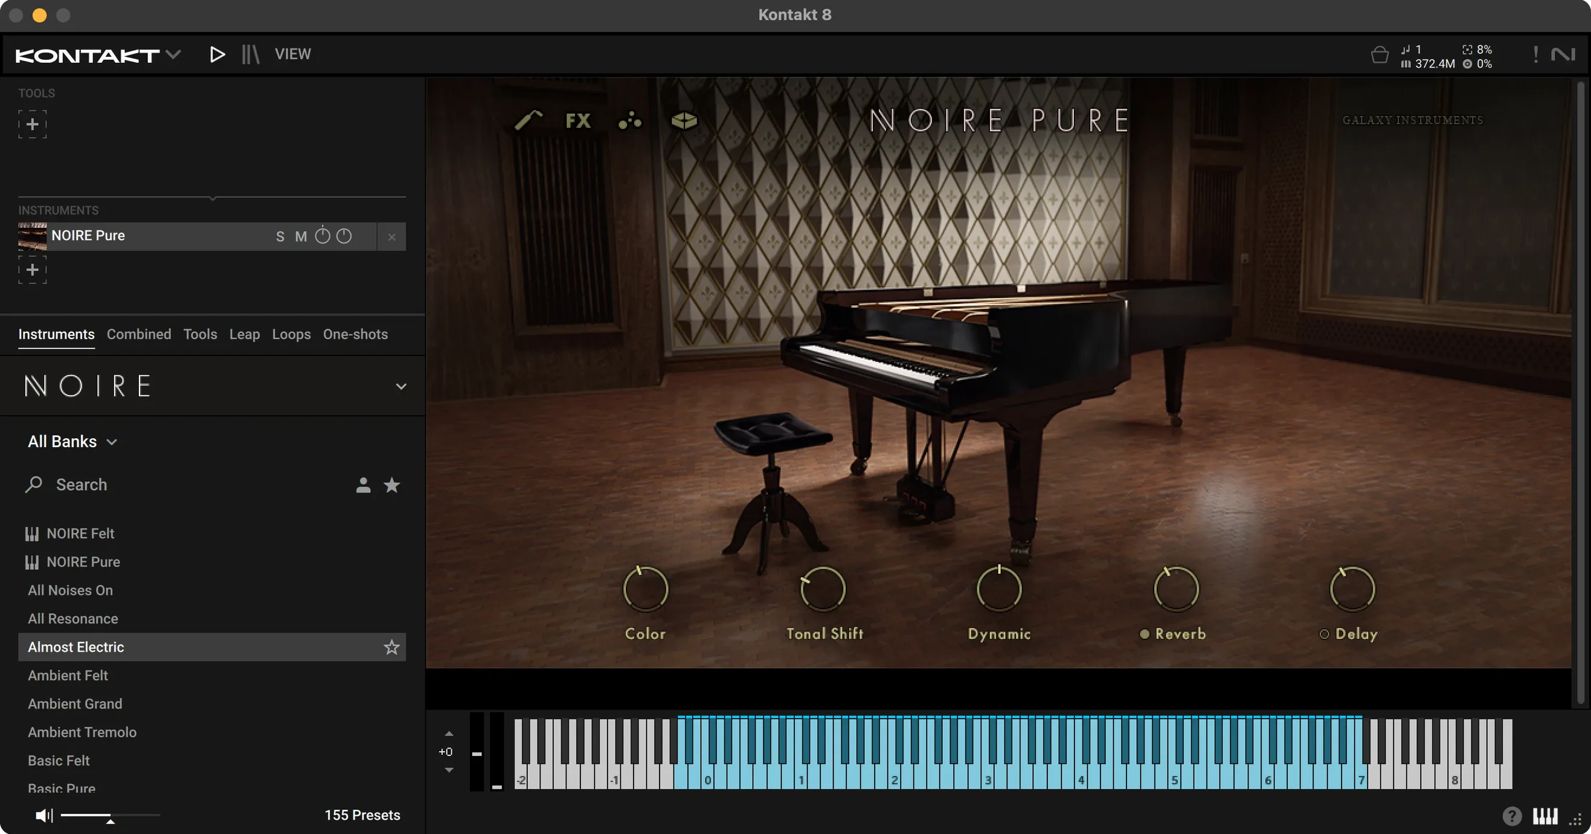Viewport: 1591px width, 834px height.
Task: Filter by favorites star icon
Action: (391, 485)
